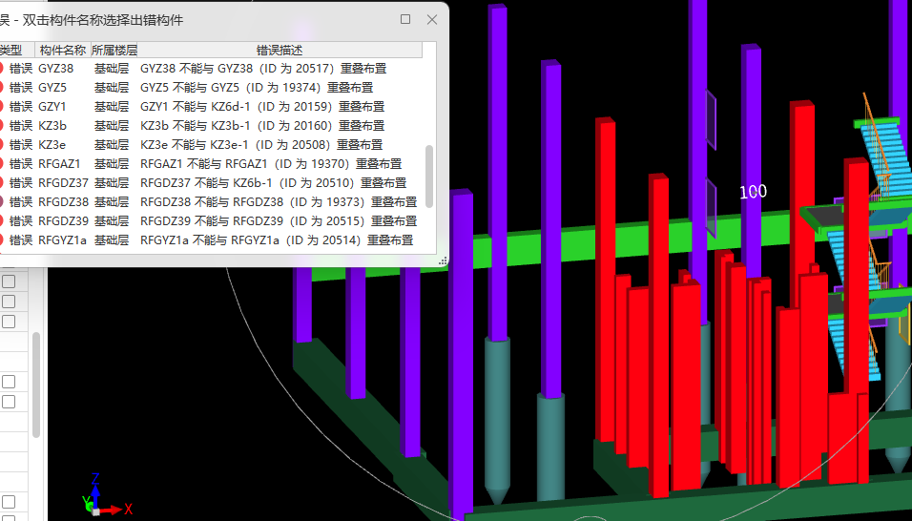Tick the upper checkbox of the middle pair
Image resolution: width=912 pixels, height=521 pixels.
[x=9, y=382]
